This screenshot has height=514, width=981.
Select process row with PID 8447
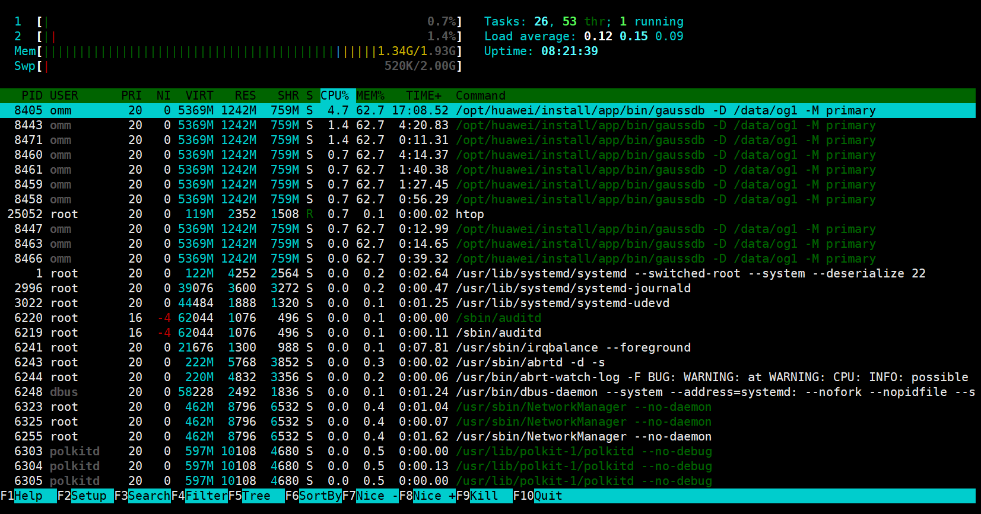click(488, 229)
